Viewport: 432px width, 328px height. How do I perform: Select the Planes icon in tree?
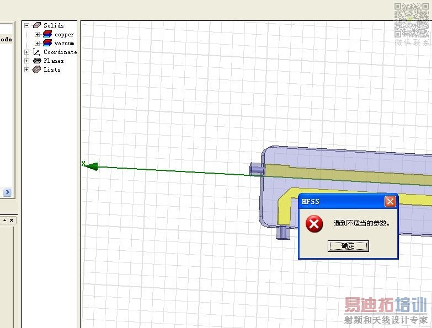click(36, 61)
